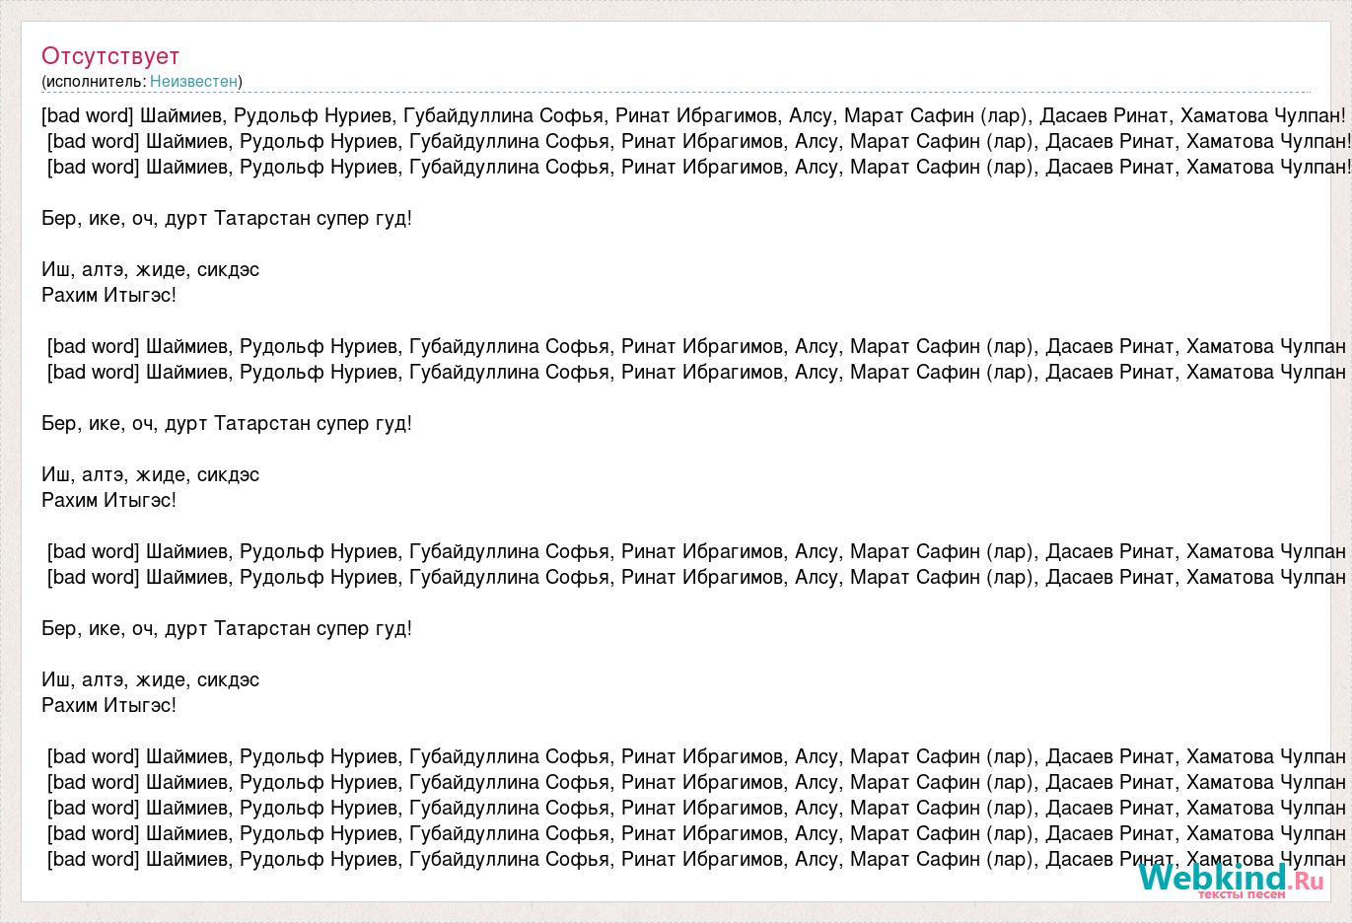Image resolution: width=1352 pixels, height=923 pixels.
Task: Click the third "Иш, алтэ, жиде, сикдэс" line
Action: coord(151,679)
